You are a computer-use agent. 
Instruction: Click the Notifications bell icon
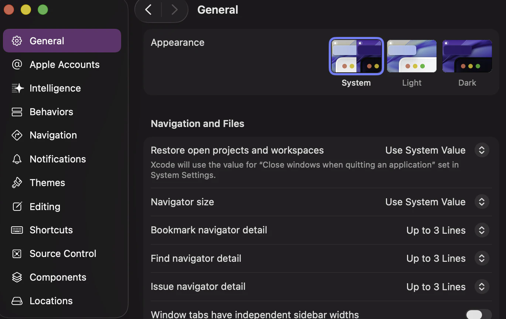click(17, 159)
